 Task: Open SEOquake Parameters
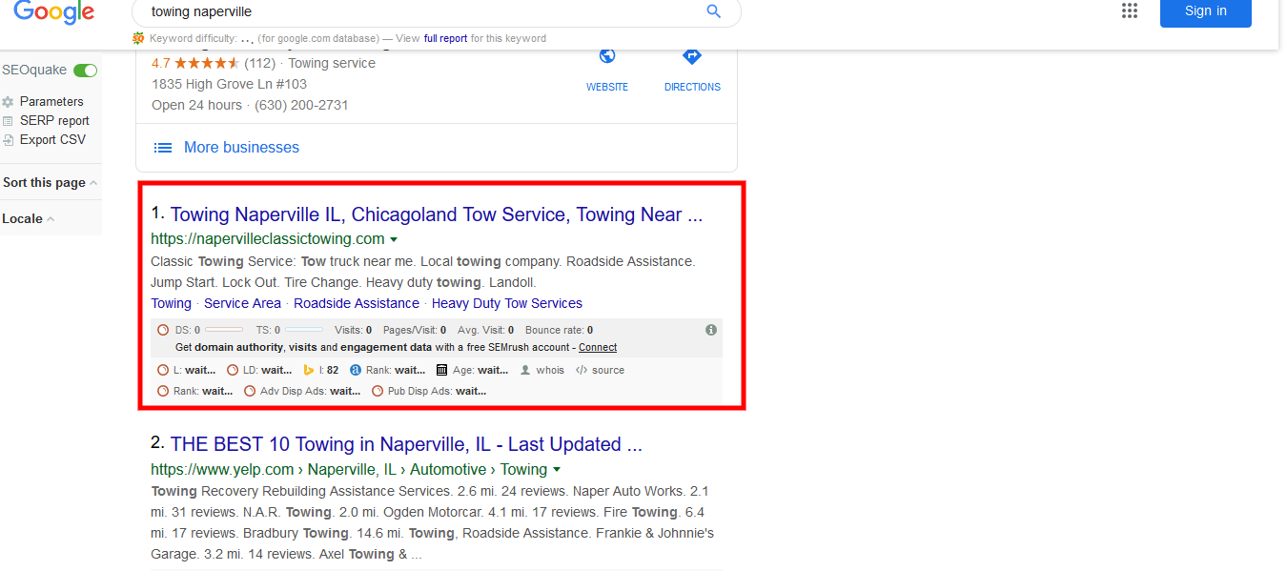[51, 102]
